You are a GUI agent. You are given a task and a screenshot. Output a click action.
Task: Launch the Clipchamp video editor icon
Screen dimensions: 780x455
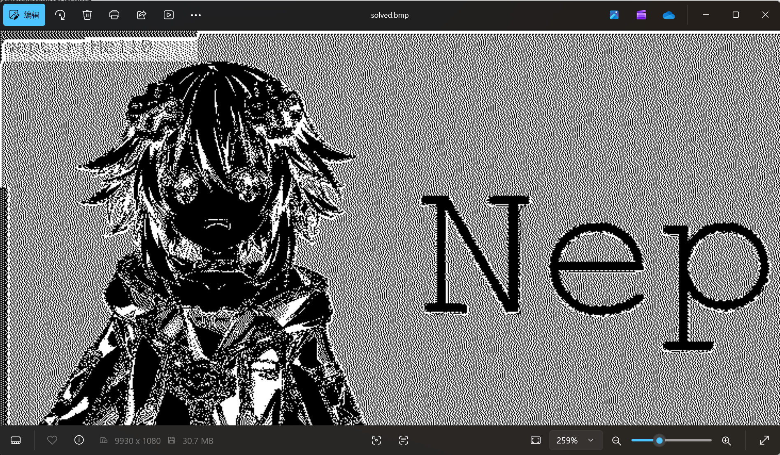click(x=641, y=15)
